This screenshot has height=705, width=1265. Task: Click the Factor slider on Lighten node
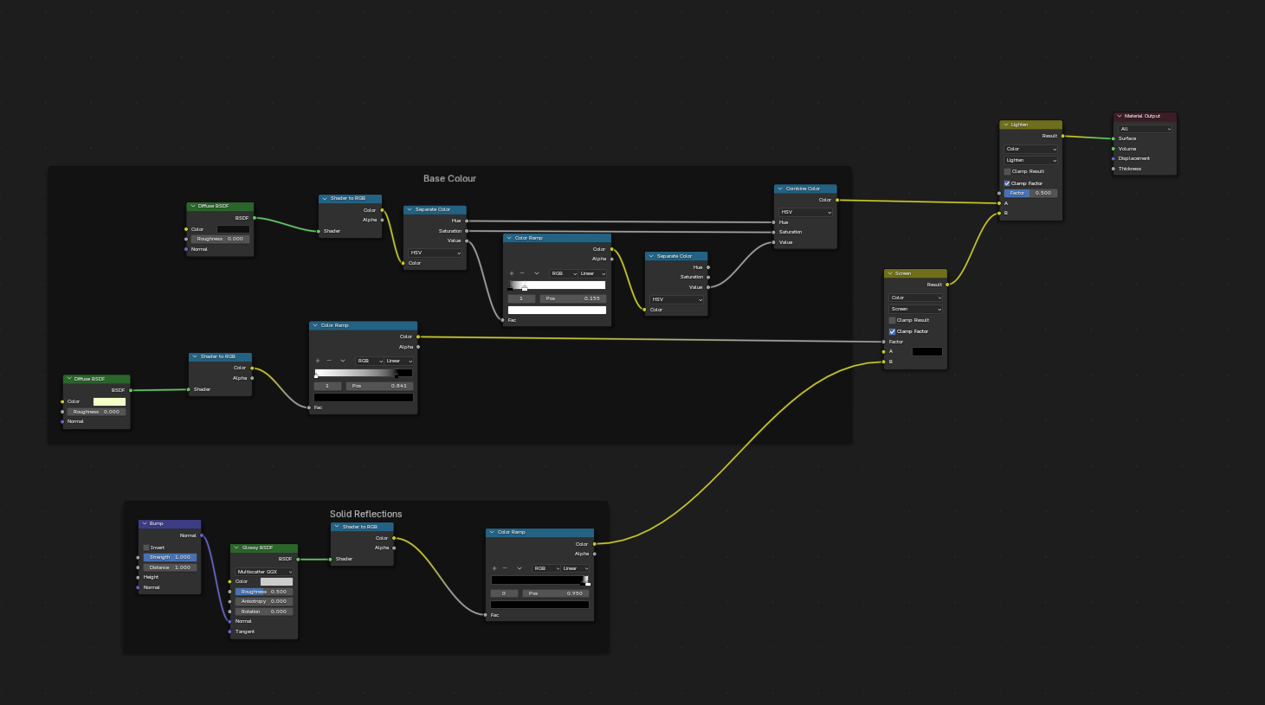click(x=1030, y=193)
